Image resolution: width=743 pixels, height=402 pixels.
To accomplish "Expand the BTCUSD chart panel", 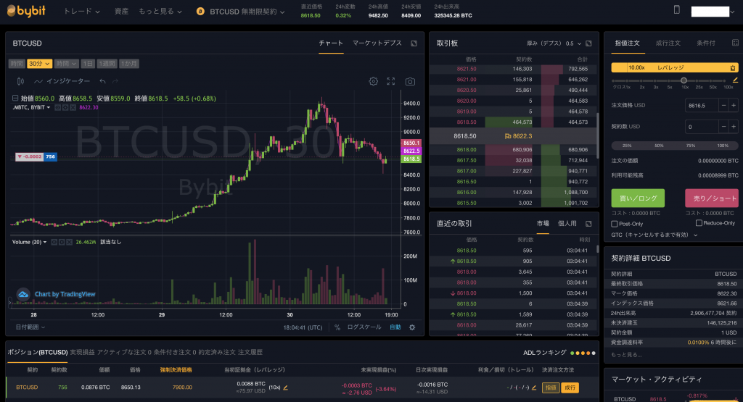I will (414, 43).
